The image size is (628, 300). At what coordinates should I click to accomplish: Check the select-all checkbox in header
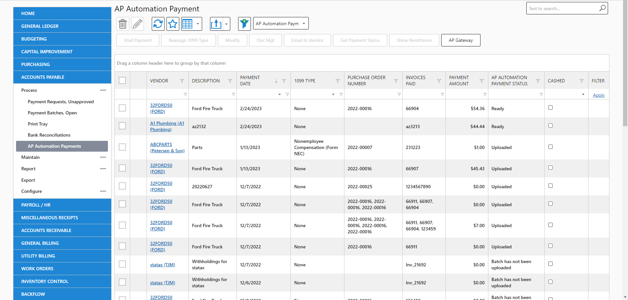[122, 80]
